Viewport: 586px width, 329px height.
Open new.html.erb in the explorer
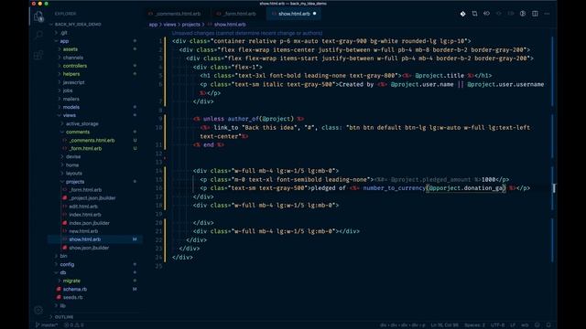[83, 231]
